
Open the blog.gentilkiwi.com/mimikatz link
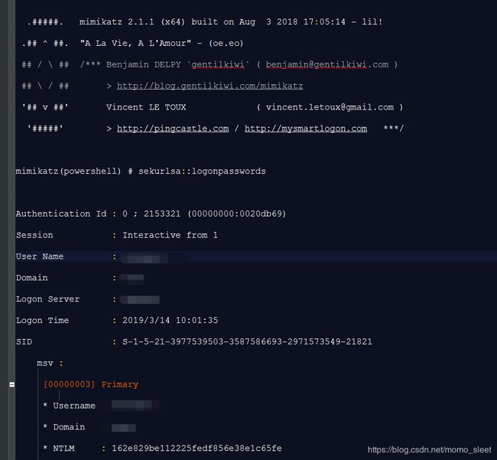pyautogui.click(x=210, y=86)
